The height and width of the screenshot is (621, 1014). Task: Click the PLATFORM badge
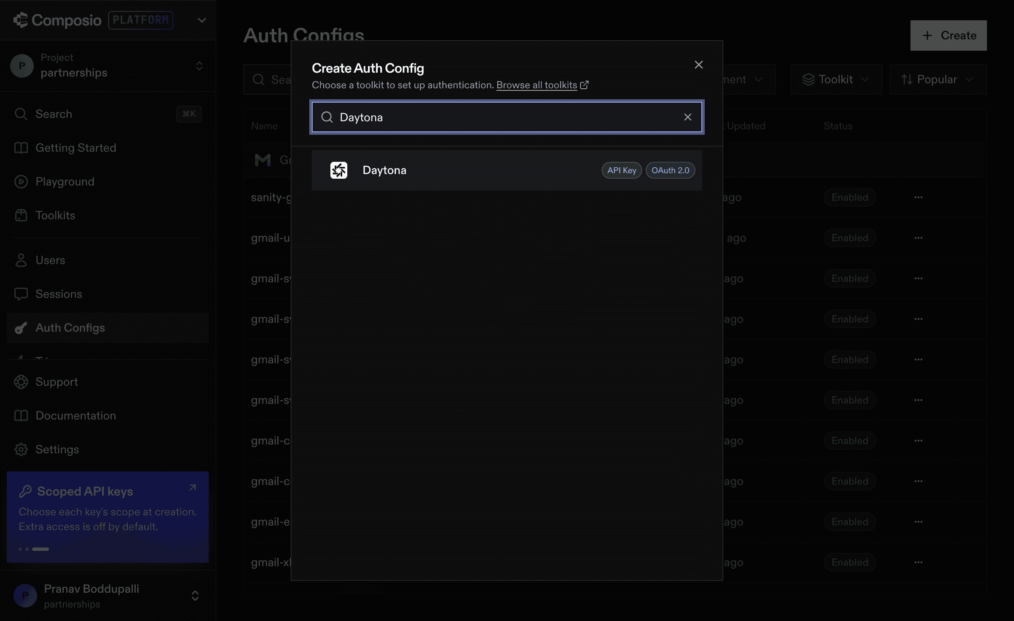(x=141, y=20)
